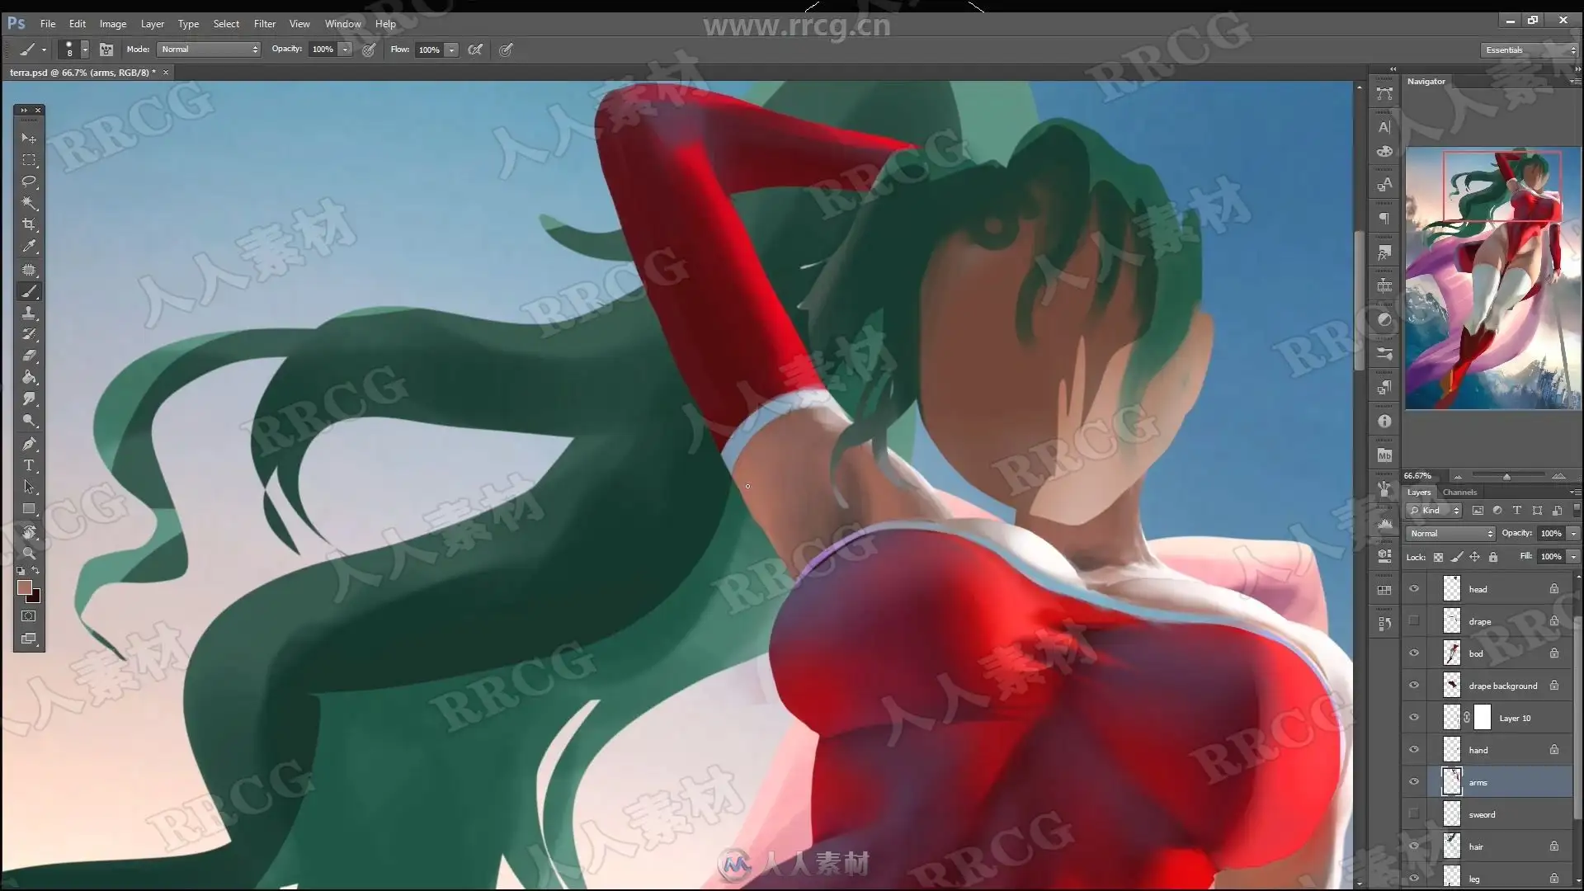Click the Navigator preview thumbnail

point(1492,279)
